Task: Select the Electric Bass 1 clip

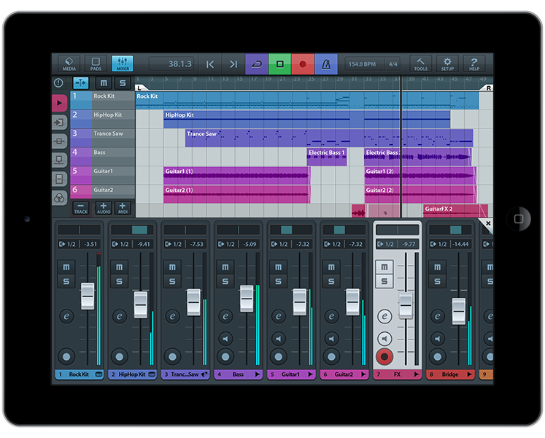Action: 327,156
